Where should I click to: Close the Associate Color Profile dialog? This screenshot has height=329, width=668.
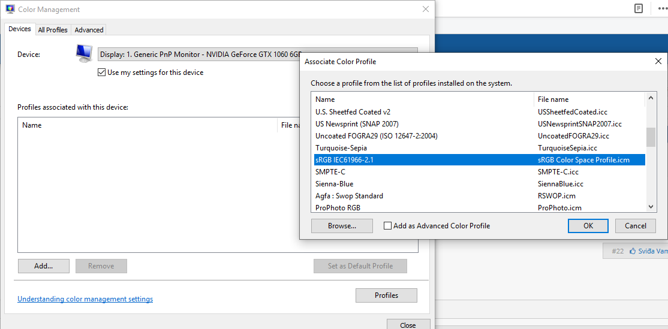pyautogui.click(x=658, y=61)
